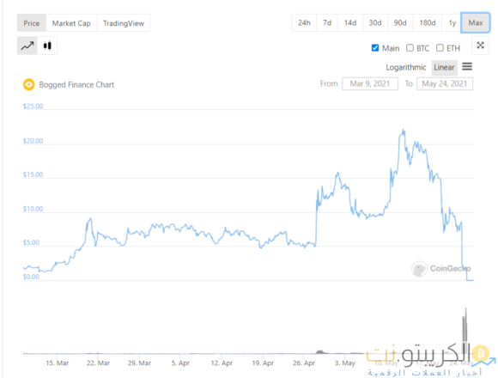Open the To date May 24, 2021 picker
The image size is (498, 378).
(x=445, y=84)
